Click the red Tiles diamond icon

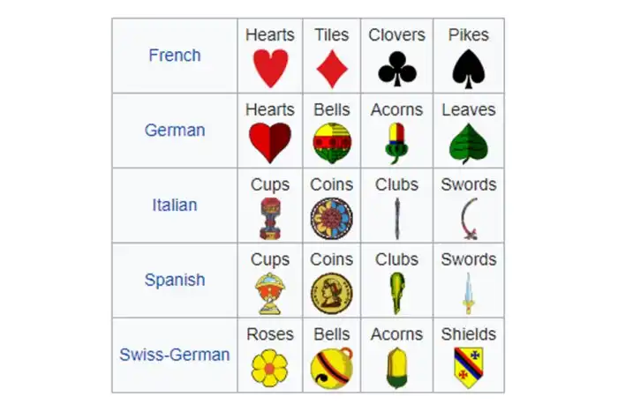[332, 68]
